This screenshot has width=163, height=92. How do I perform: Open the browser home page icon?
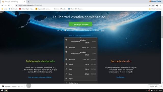12,6
